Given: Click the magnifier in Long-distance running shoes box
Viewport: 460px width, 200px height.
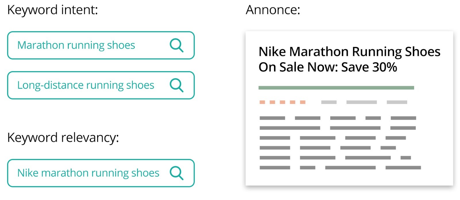Looking at the screenshot, I should (176, 85).
